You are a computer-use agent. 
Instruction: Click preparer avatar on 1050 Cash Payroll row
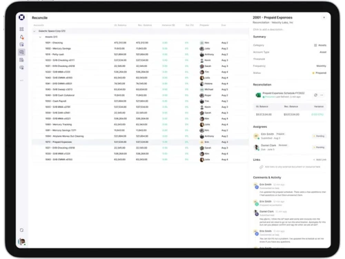click(201, 102)
